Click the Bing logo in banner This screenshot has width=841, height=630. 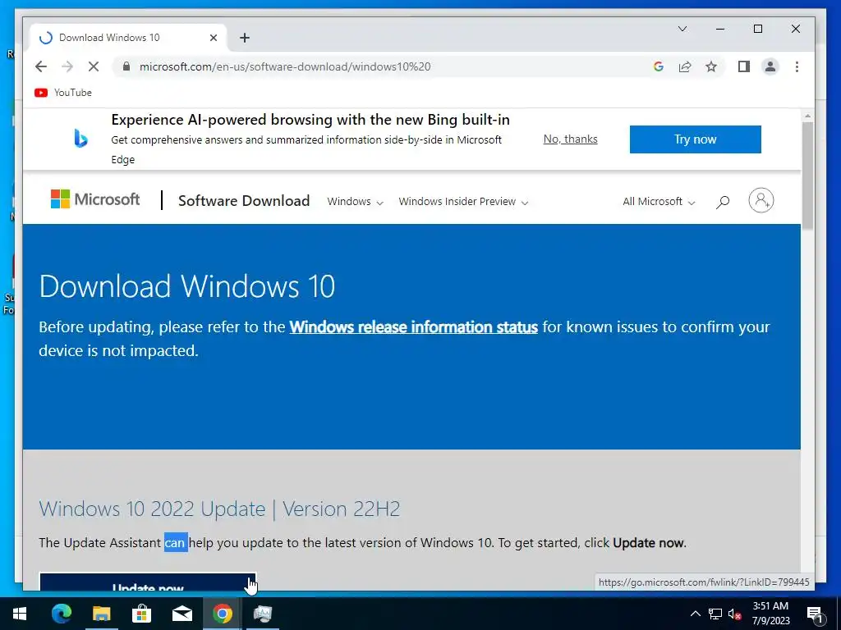click(x=80, y=139)
